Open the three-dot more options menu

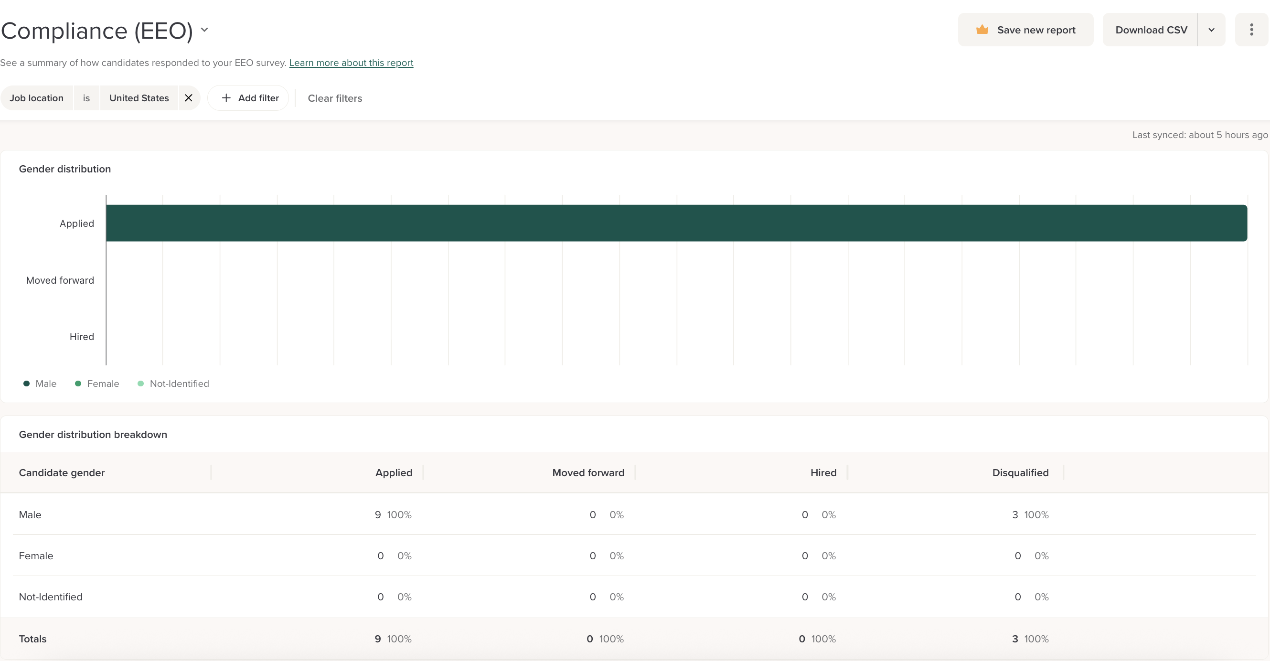(1251, 30)
